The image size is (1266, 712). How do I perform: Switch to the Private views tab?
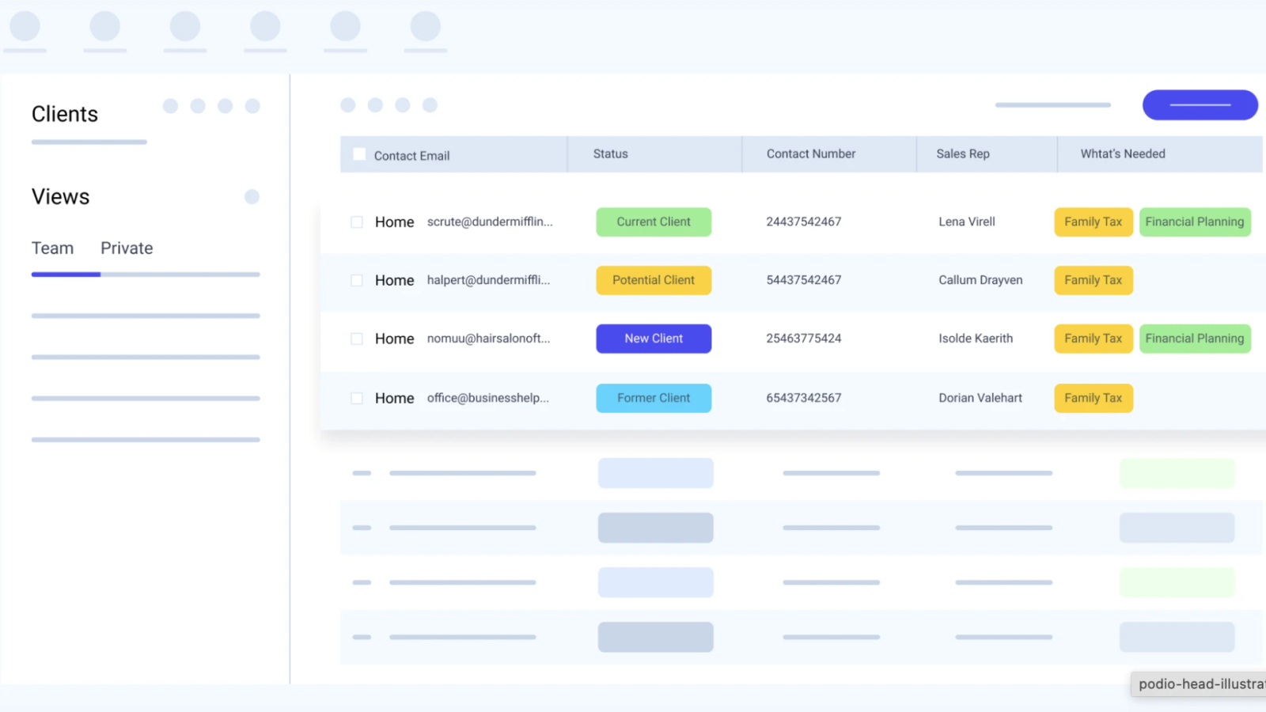127,248
